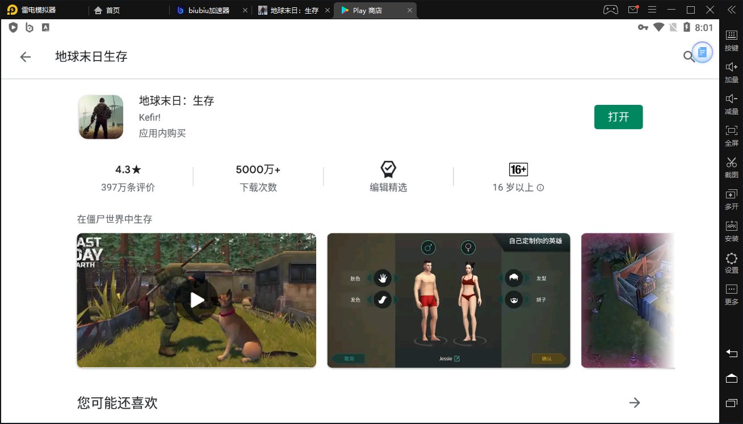This screenshot has height=424, width=743.
Task: Open the Kefir! developer link
Action: [150, 117]
